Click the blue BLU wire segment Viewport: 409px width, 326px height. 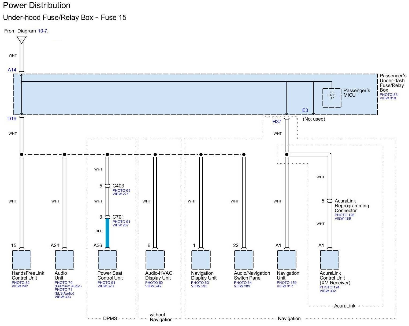(x=107, y=233)
